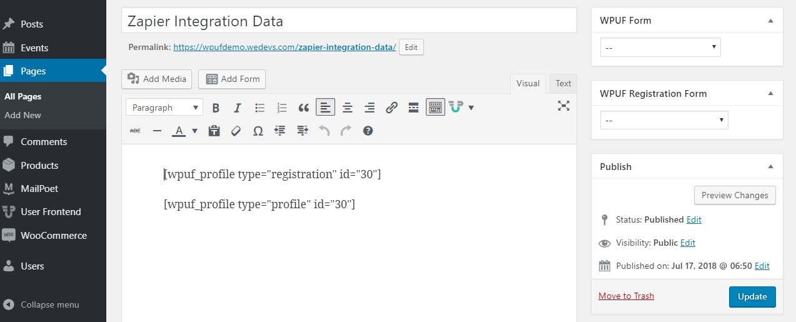Viewport: 796px width, 322px height.
Task: Open keyboard shortcuts help
Action: (368, 131)
